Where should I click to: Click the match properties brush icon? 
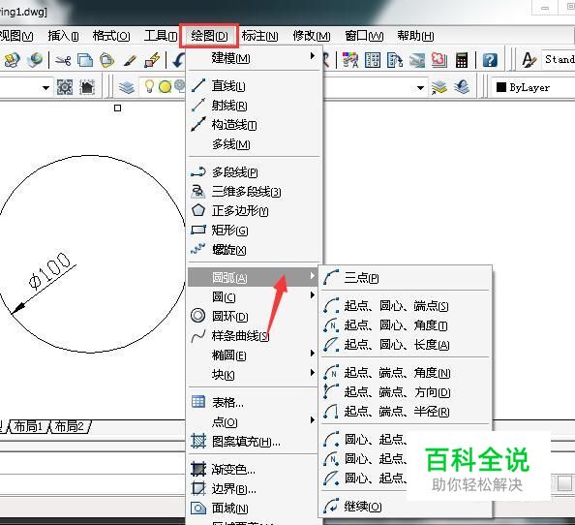click(130, 60)
